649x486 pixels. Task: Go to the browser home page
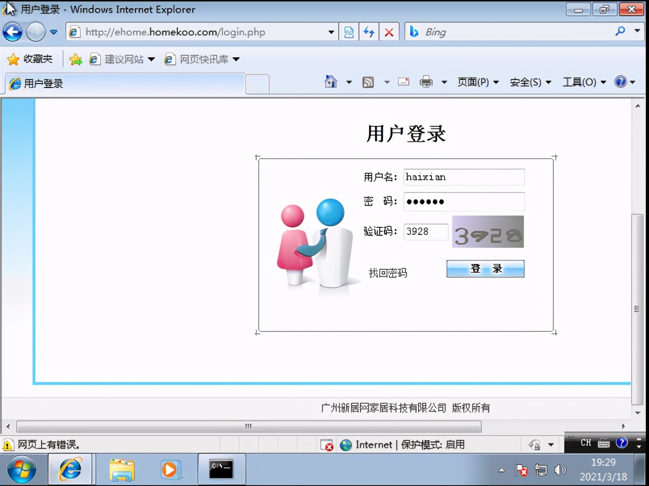click(330, 81)
